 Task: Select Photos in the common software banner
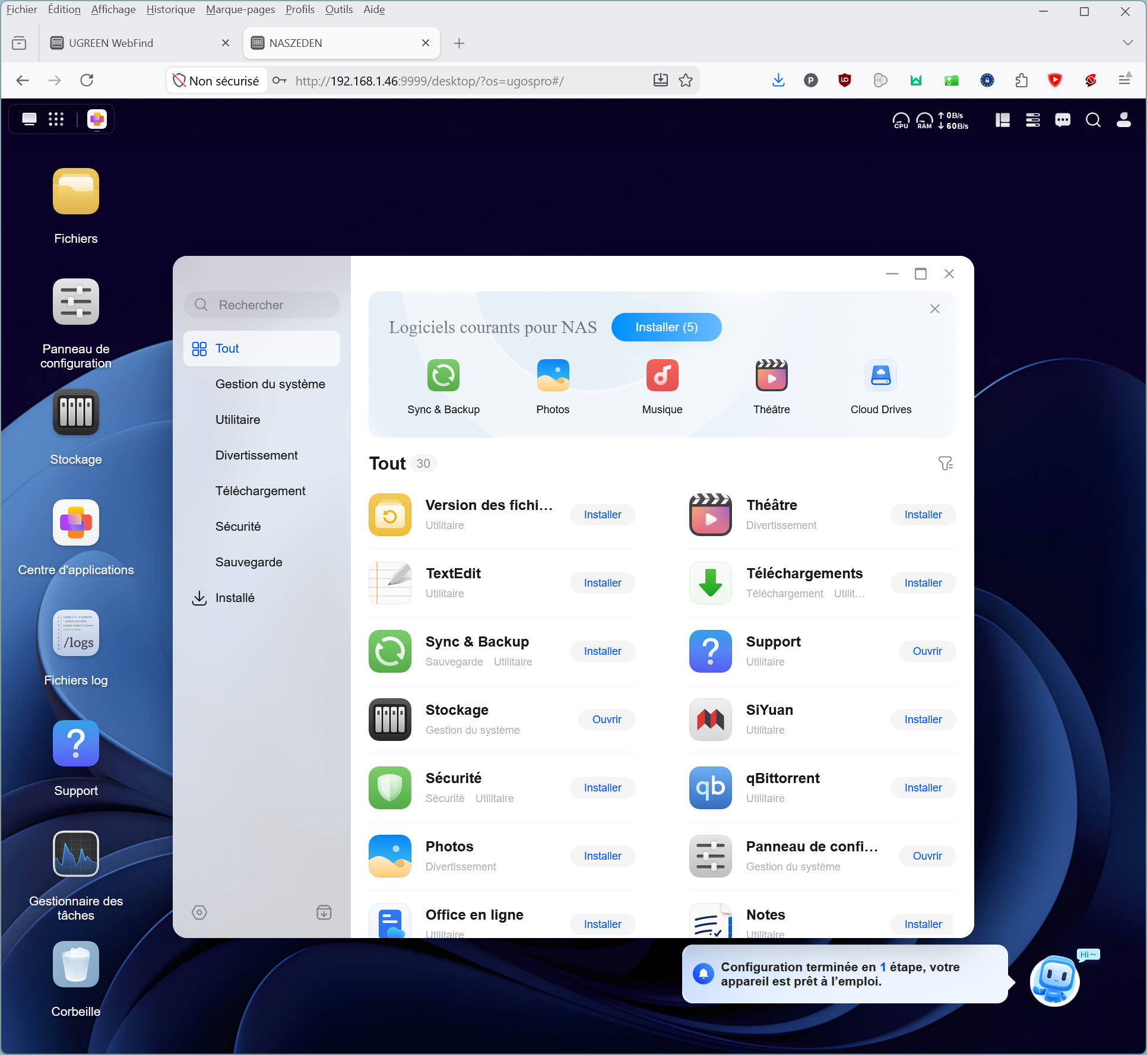point(553,387)
